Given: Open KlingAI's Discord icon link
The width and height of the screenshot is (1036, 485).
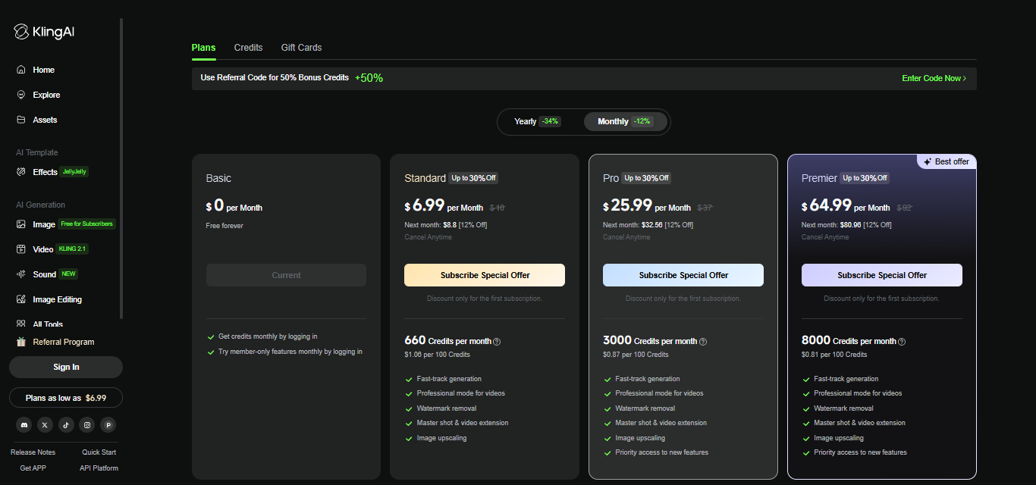Looking at the screenshot, I should coord(24,425).
